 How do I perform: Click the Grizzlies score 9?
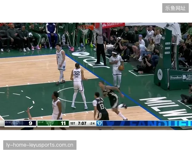point(30,123)
